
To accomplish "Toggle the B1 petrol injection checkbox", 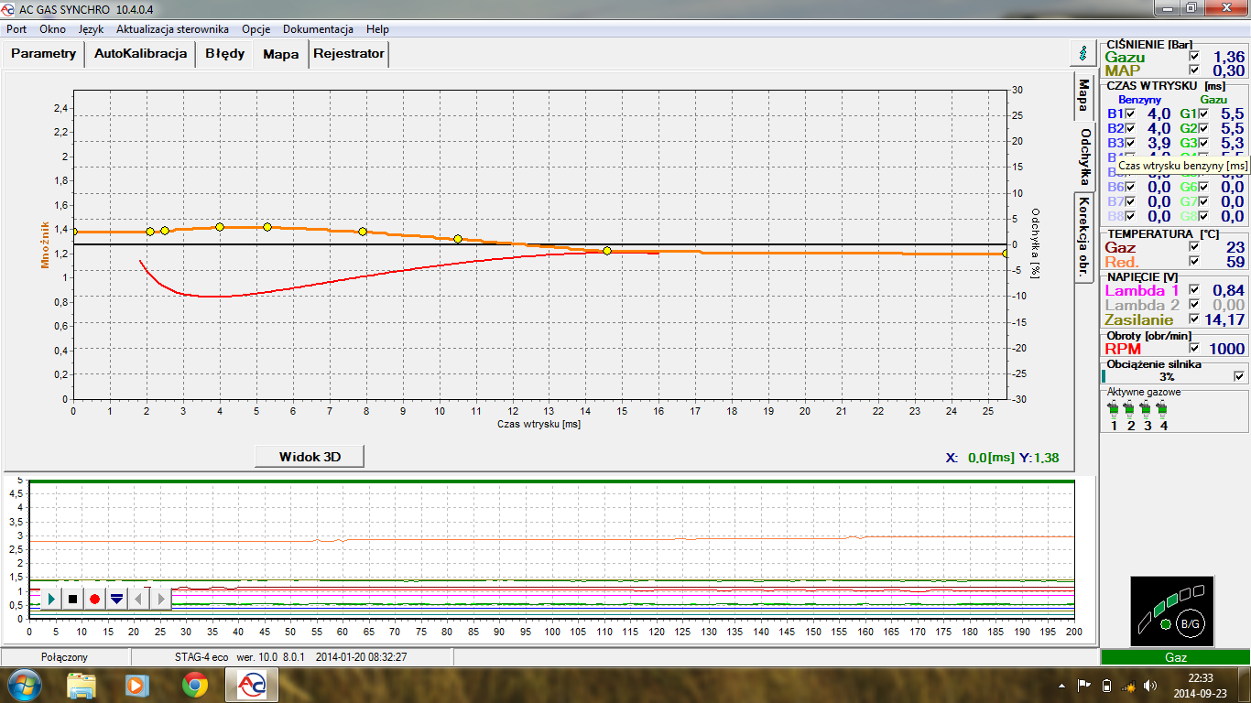I will tap(1130, 114).
